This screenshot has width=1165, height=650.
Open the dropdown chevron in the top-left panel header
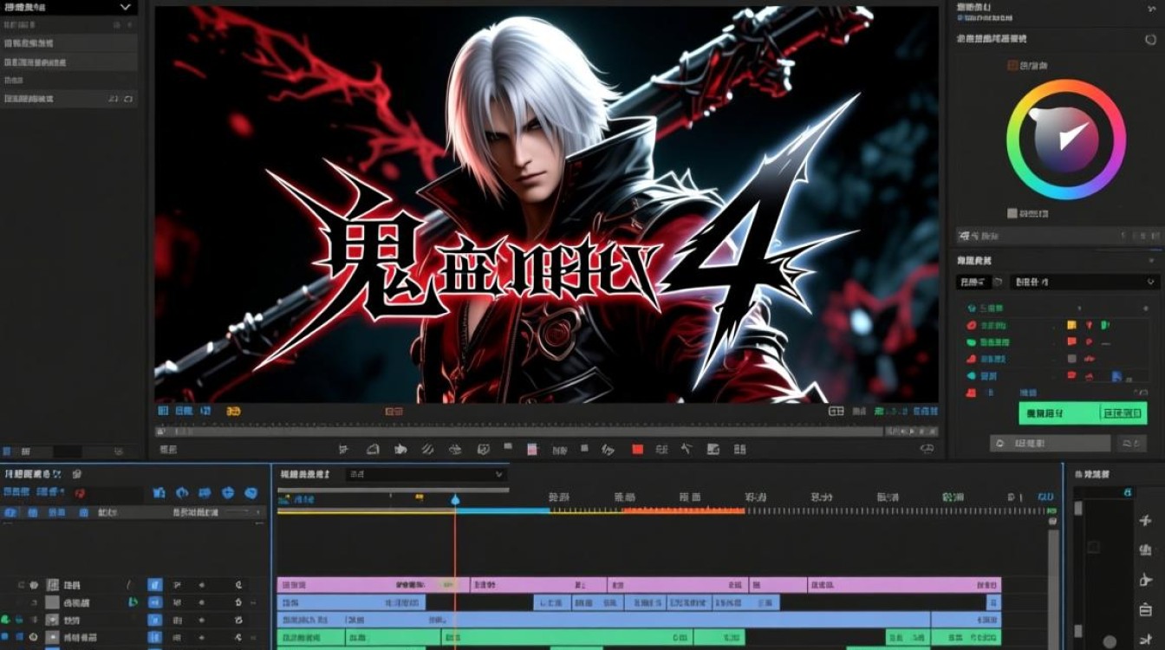(126, 7)
